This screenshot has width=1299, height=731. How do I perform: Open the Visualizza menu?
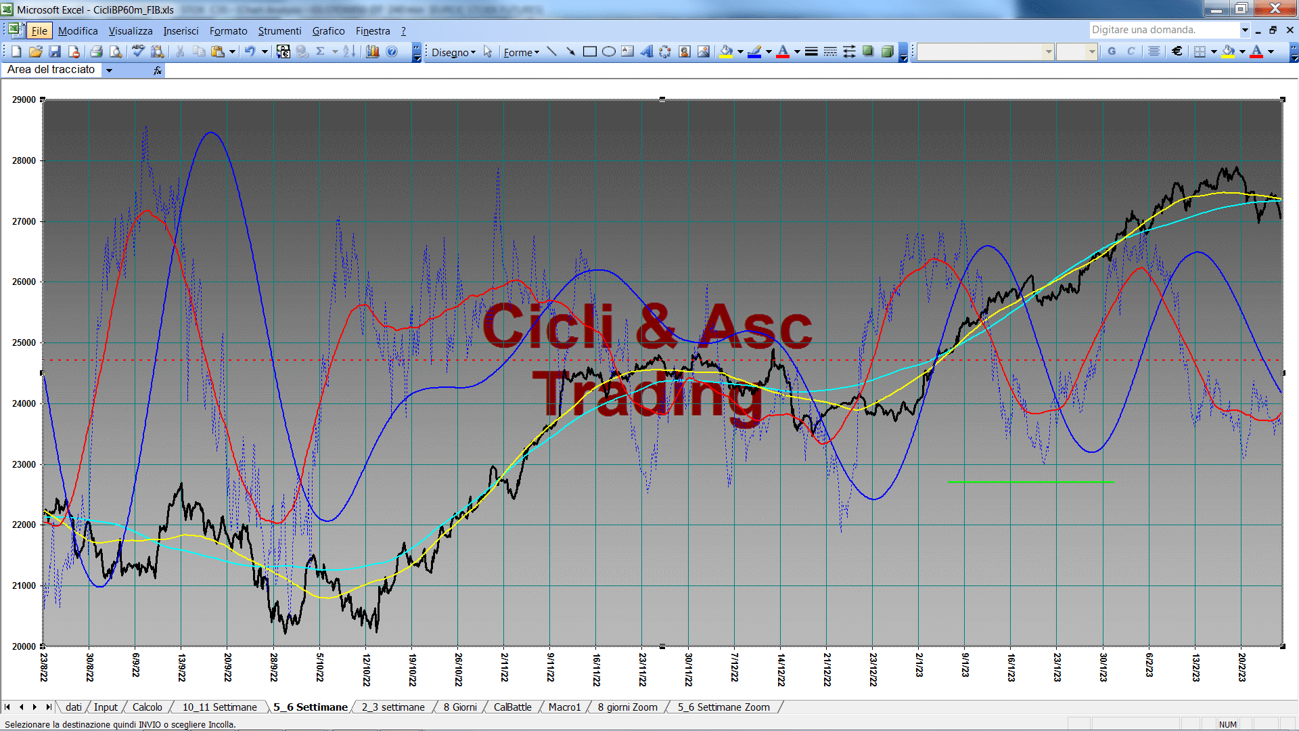(131, 31)
